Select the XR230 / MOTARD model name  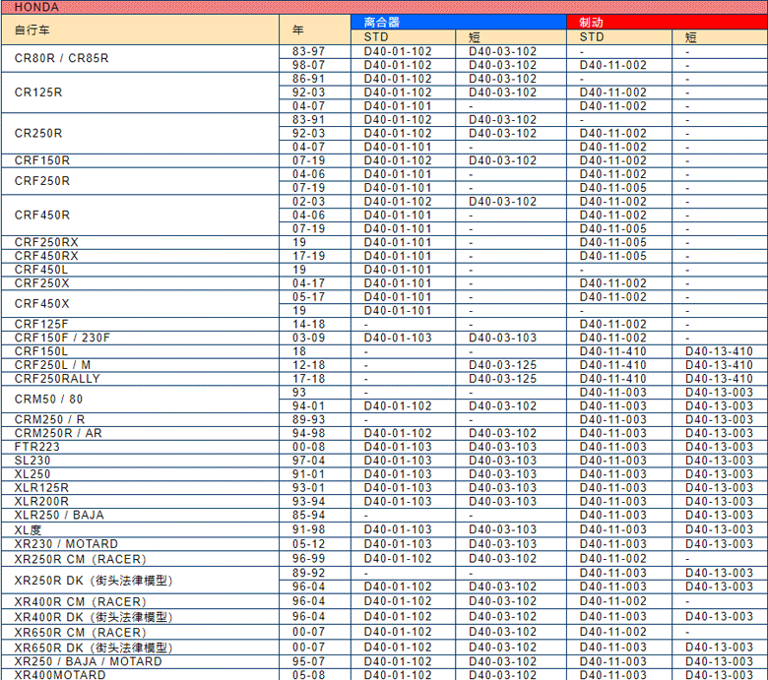point(66,544)
